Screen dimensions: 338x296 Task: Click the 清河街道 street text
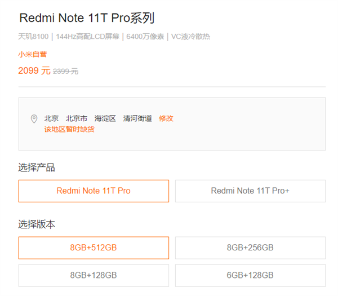pyautogui.click(x=137, y=118)
